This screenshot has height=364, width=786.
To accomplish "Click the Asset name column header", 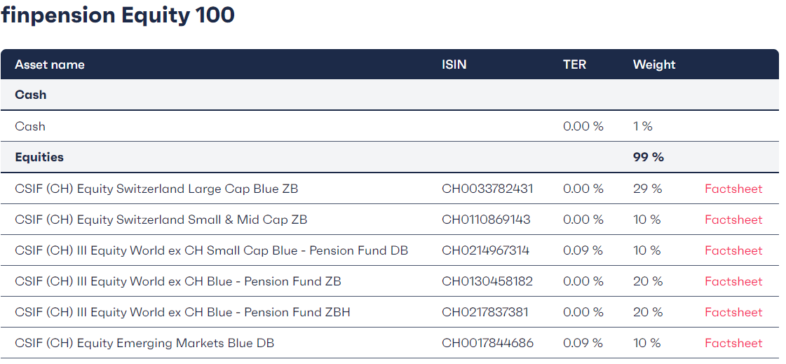I will 50,65.
